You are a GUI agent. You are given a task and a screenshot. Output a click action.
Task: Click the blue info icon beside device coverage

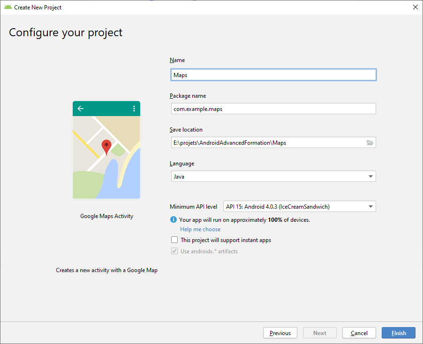[x=174, y=219]
